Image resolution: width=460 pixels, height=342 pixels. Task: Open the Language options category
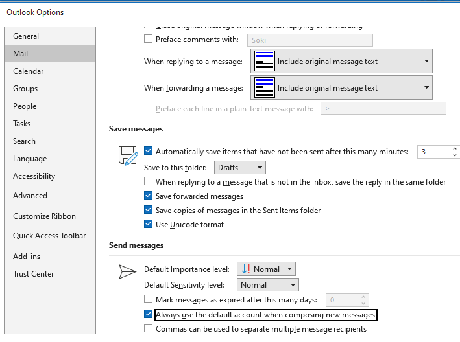[50, 159]
